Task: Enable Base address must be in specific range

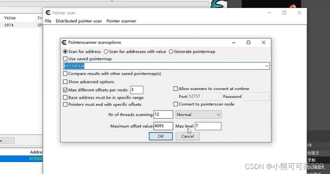Action: (x=65, y=97)
